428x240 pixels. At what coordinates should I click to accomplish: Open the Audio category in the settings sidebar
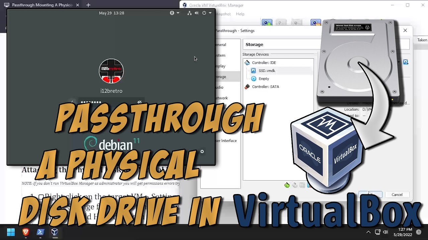(221, 87)
